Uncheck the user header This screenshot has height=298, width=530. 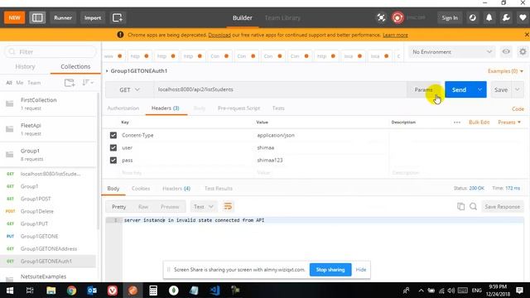point(113,147)
